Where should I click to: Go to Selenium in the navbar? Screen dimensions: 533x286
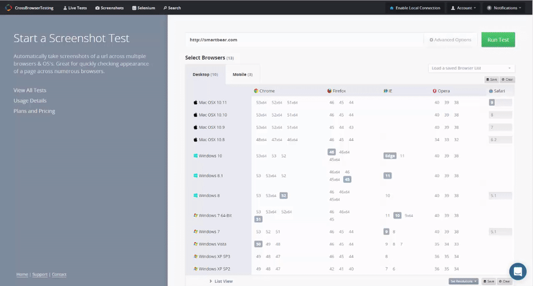pyautogui.click(x=143, y=8)
